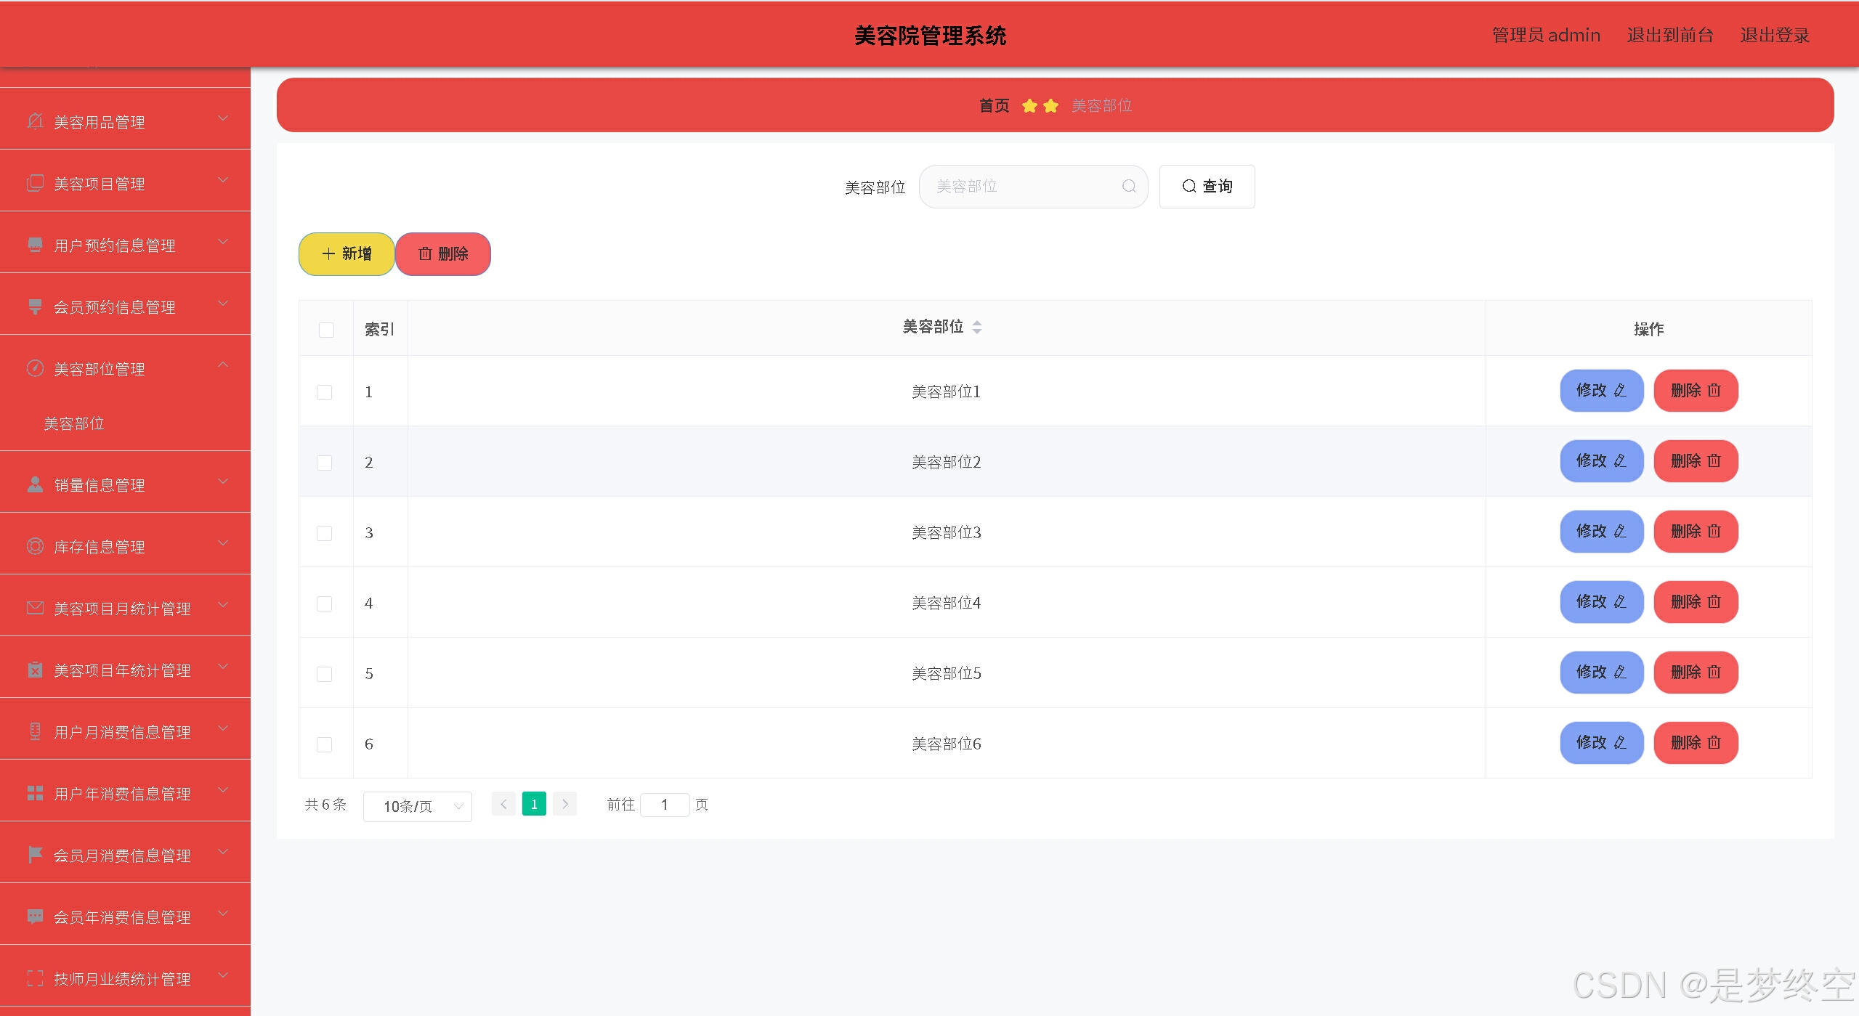Select the checkbox for row 美容部位6
The image size is (1859, 1016).
[325, 744]
